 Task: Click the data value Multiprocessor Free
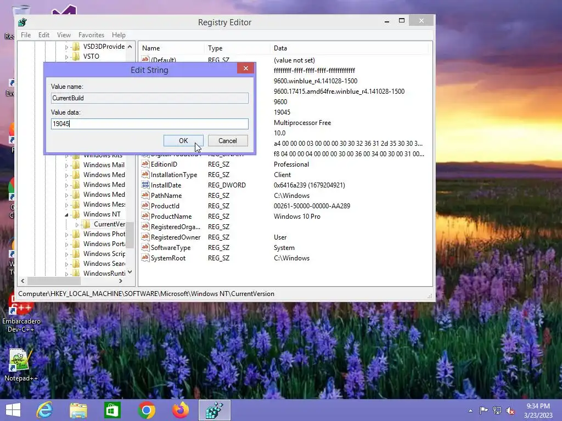coord(302,123)
